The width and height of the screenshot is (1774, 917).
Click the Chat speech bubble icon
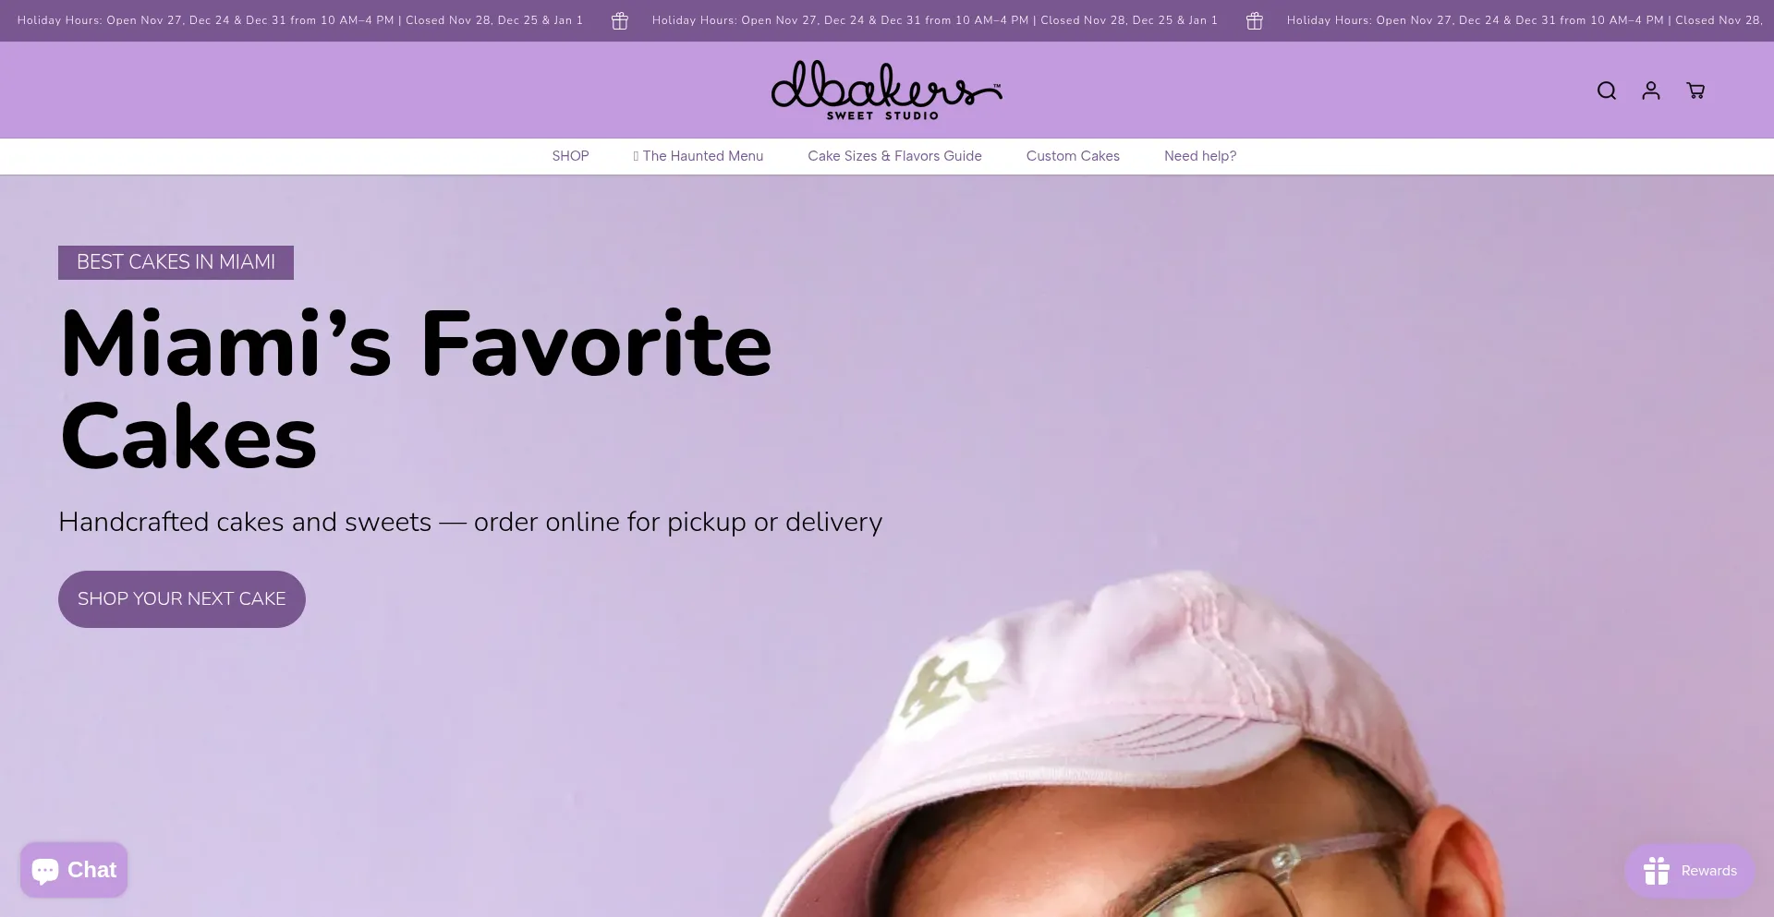pyautogui.click(x=45, y=871)
